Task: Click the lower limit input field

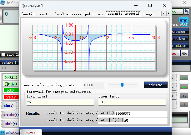Action: [x=60, y=102]
